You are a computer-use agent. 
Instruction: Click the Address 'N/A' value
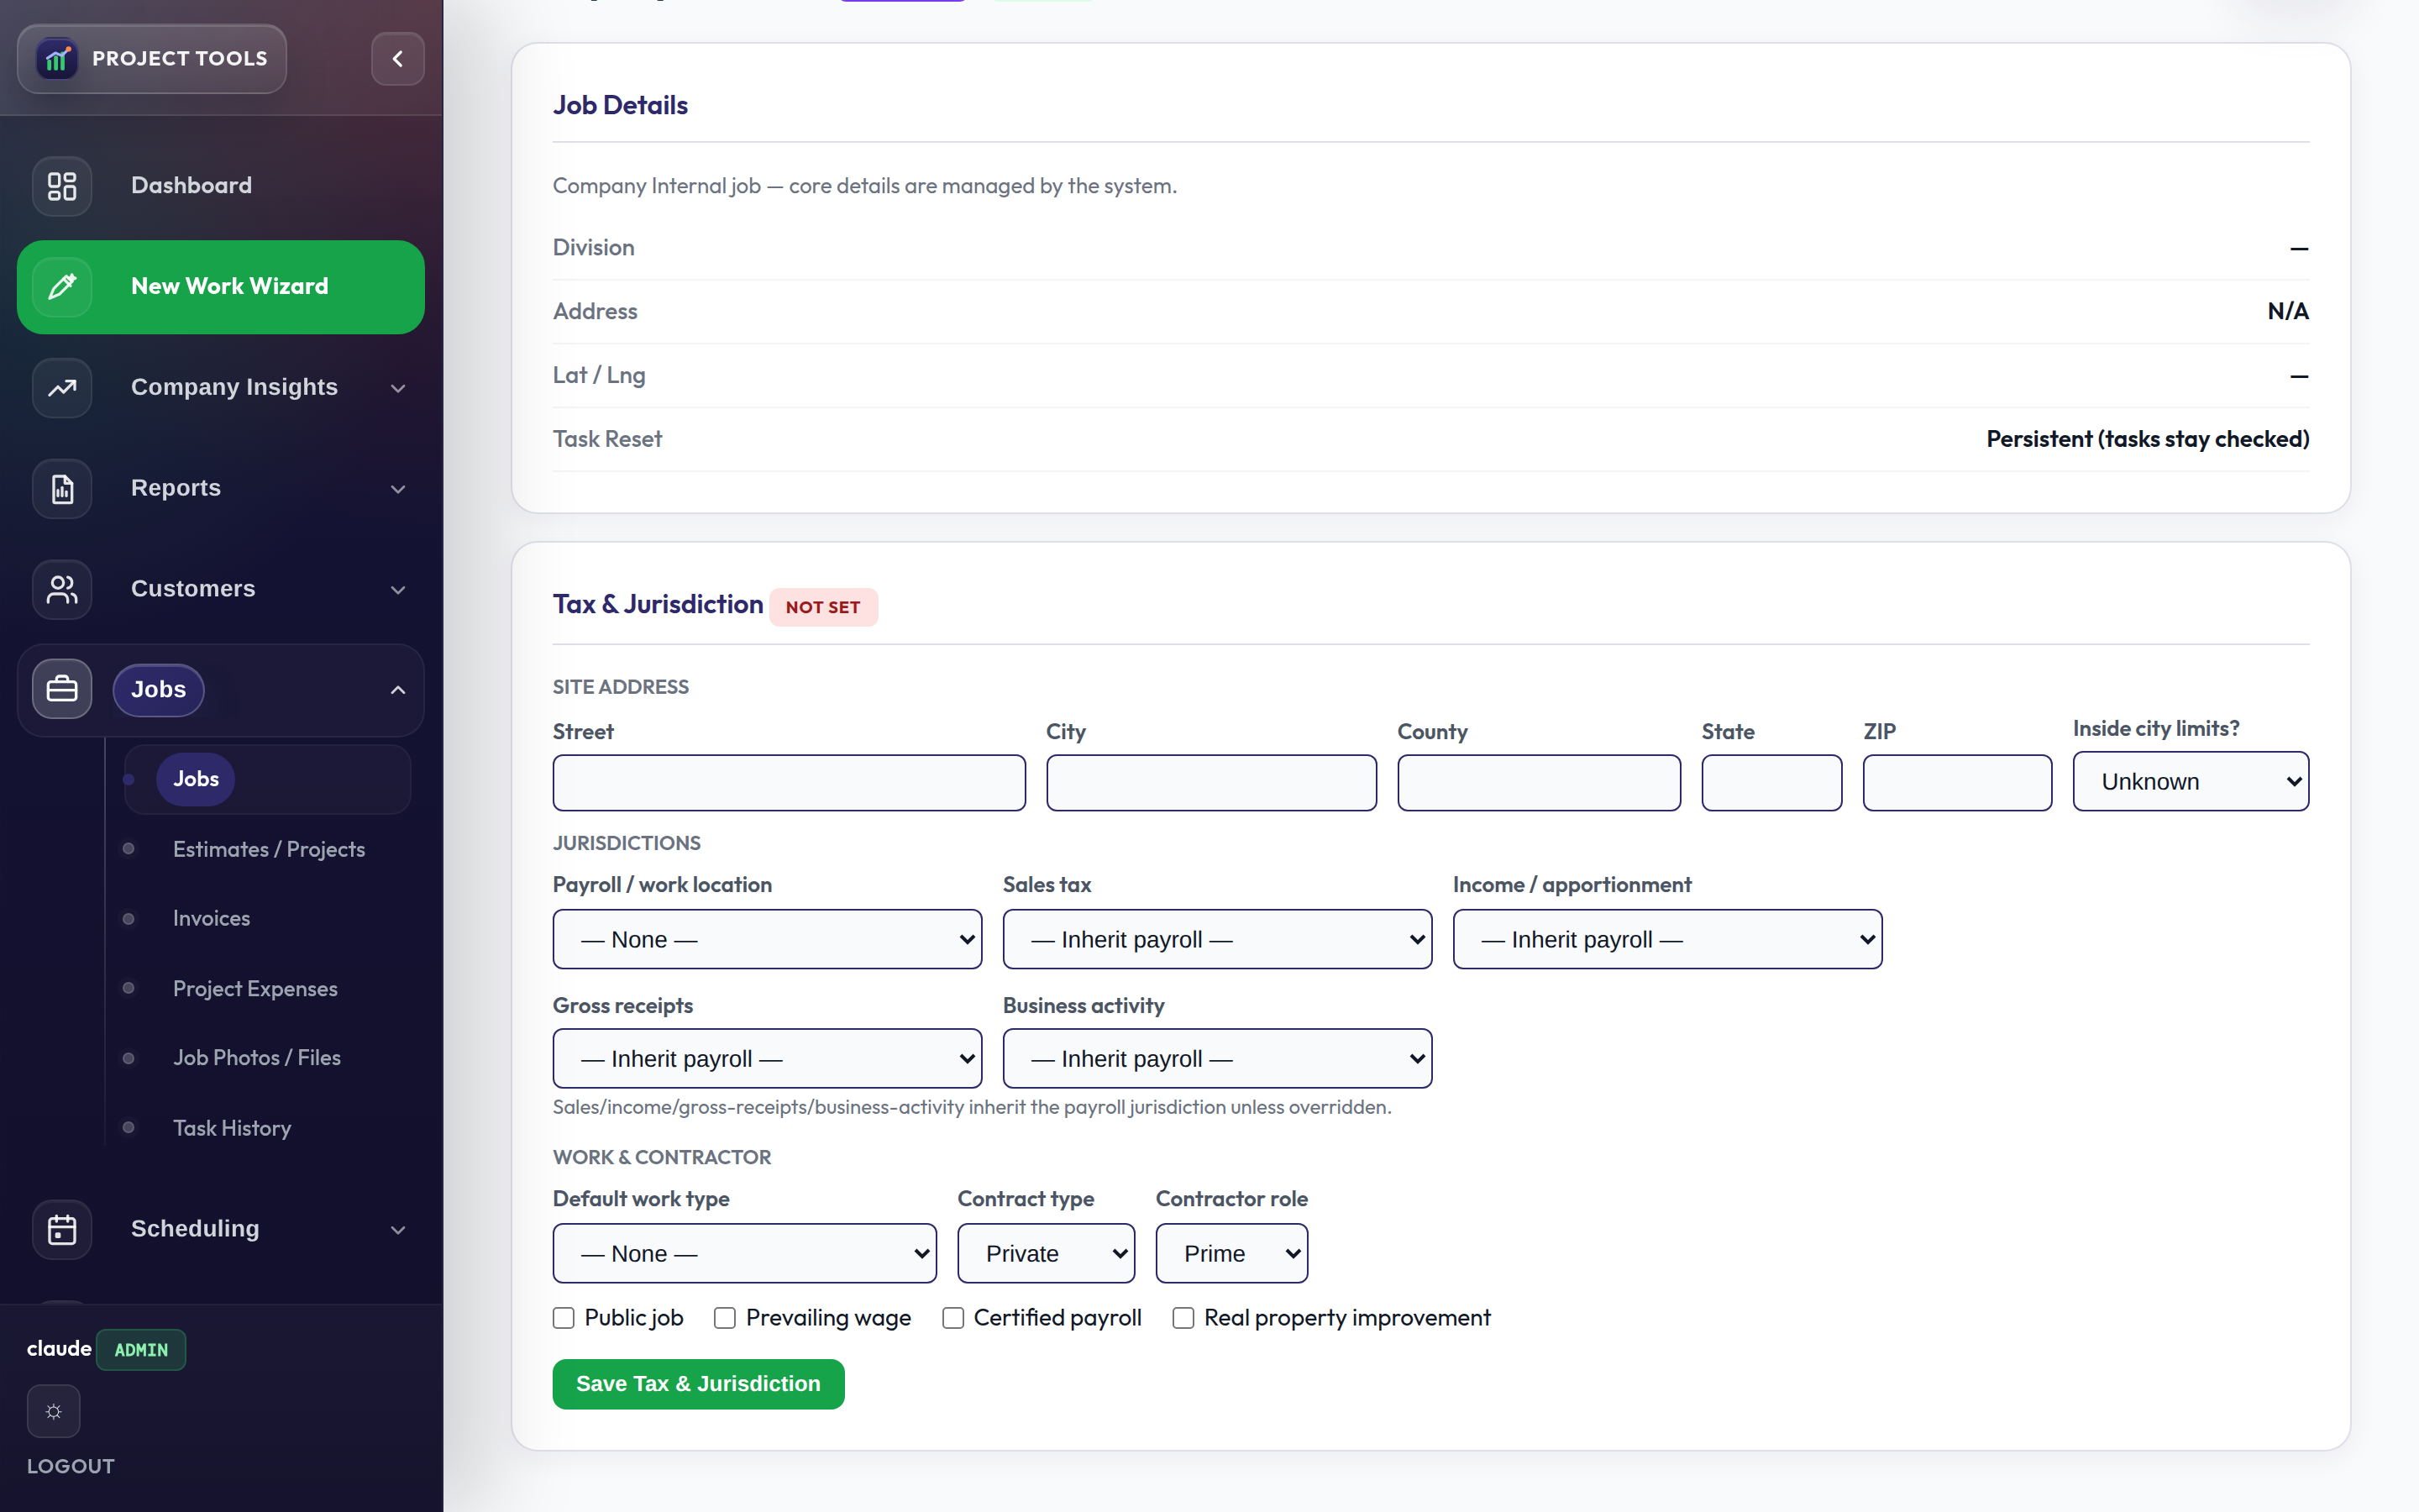pyautogui.click(x=2287, y=311)
